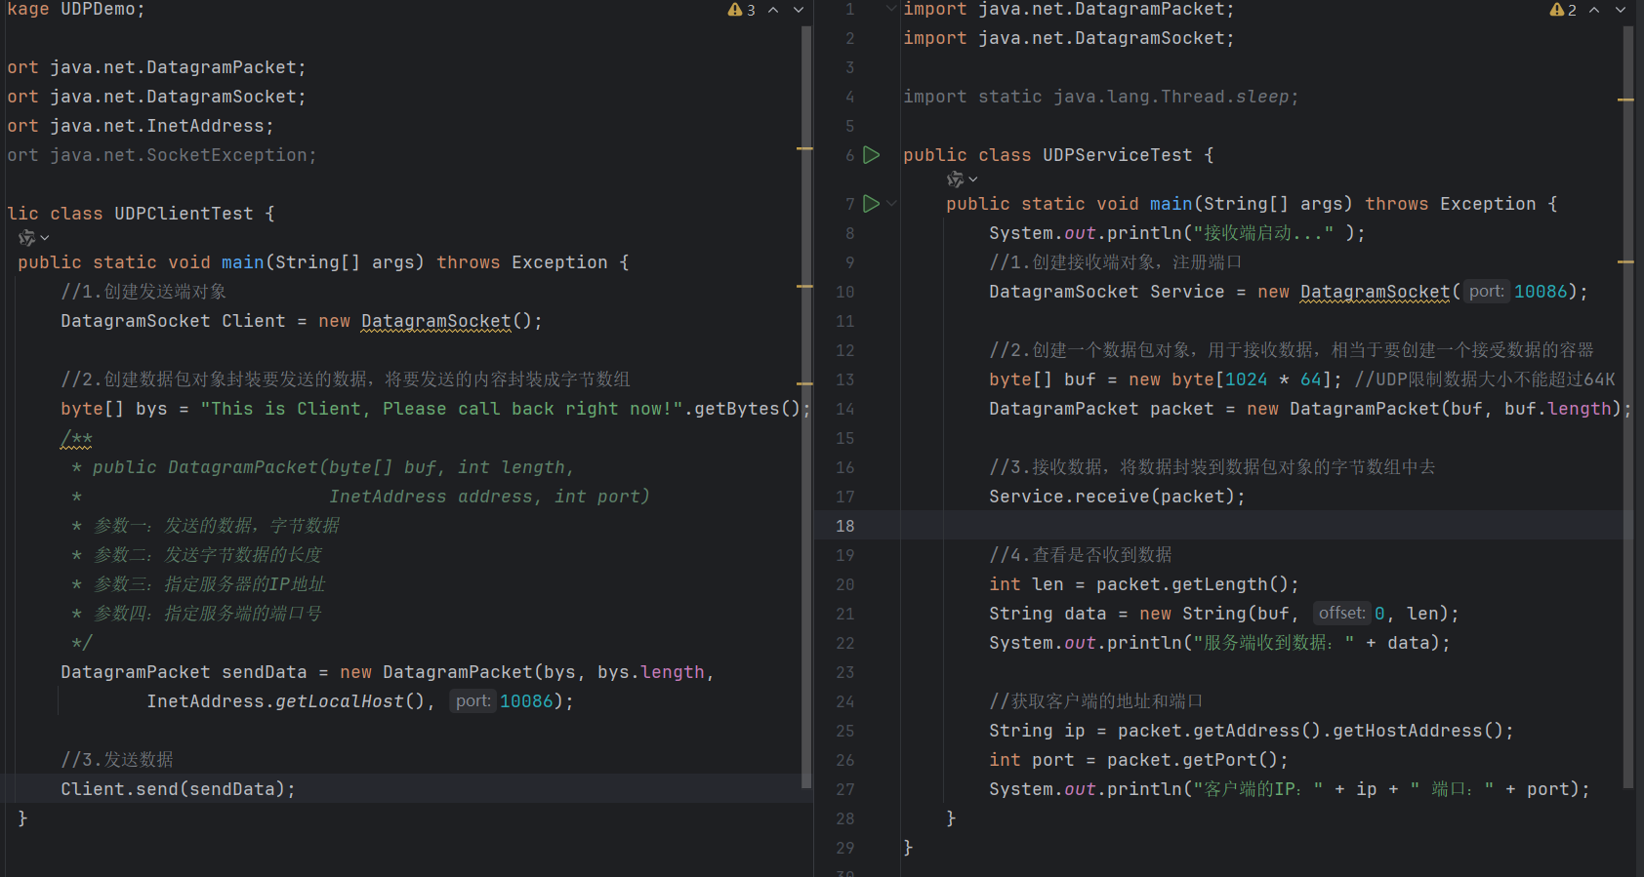
Task: Click the offset: inlay hint on line 21
Action: 1341,614
